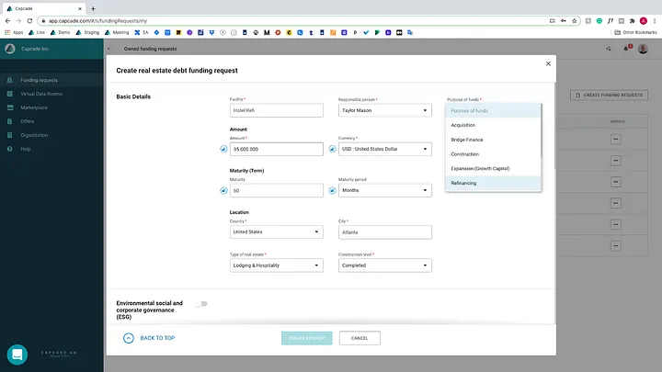Open Other Bookmarks folder
Viewport: 662px width, 372px height.
(635, 32)
